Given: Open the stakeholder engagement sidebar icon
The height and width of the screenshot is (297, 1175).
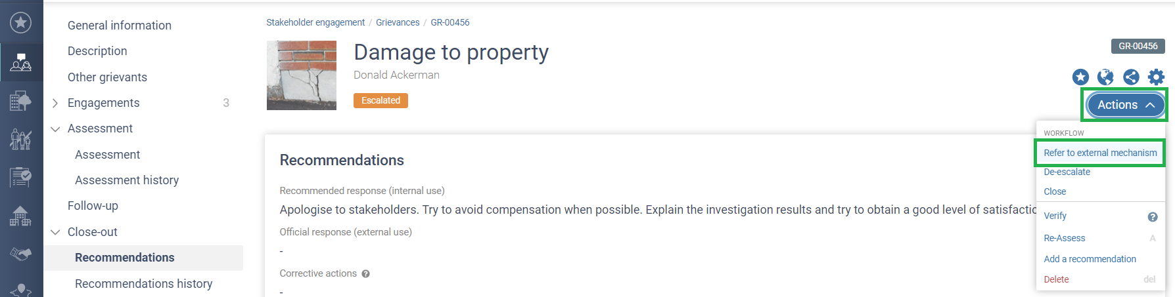Looking at the screenshot, I should point(21,62).
